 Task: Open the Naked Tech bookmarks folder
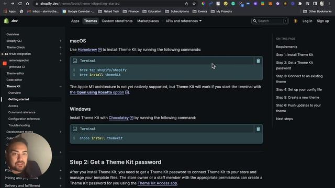coord(108,11)
